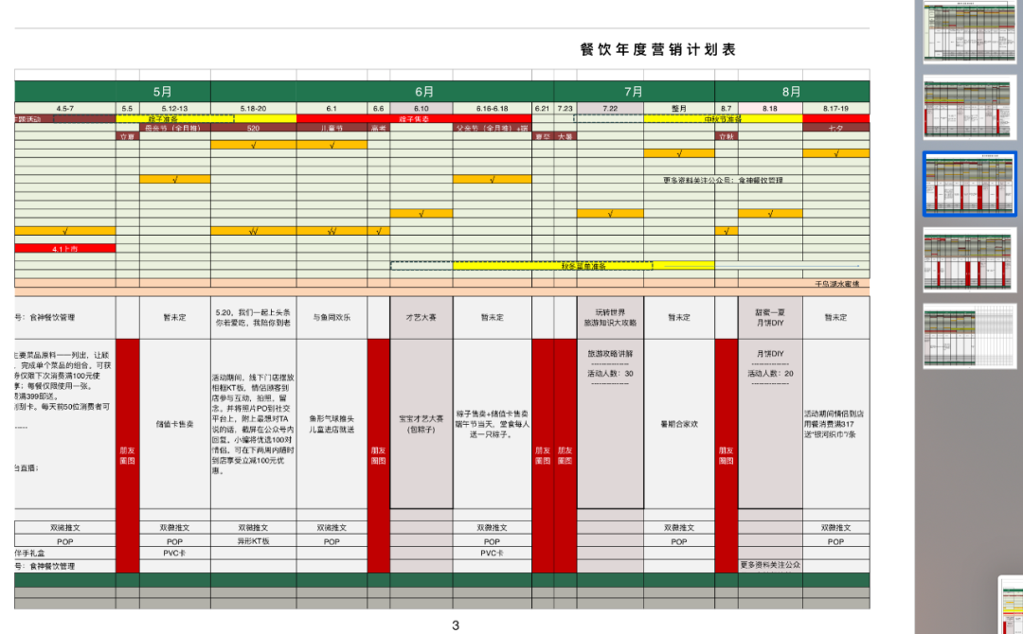The height and width of the screenshot is (634, 1023).
Task: Select the 鱼形气球推头 儿童进店就送 cell
Action: 332,424
